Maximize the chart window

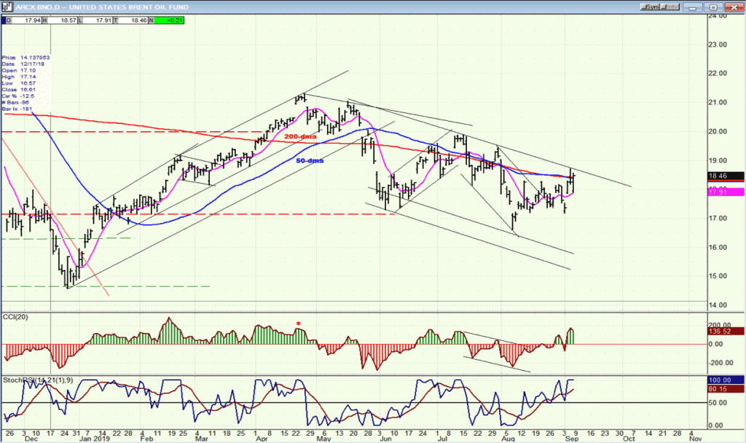click(712, 7)
